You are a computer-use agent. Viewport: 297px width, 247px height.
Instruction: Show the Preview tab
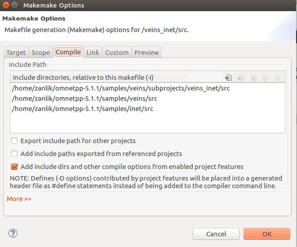(146, 53)
